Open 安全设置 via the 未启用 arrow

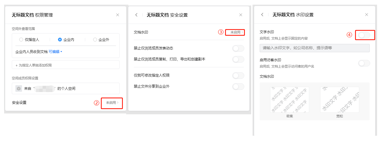pos(112,102)
